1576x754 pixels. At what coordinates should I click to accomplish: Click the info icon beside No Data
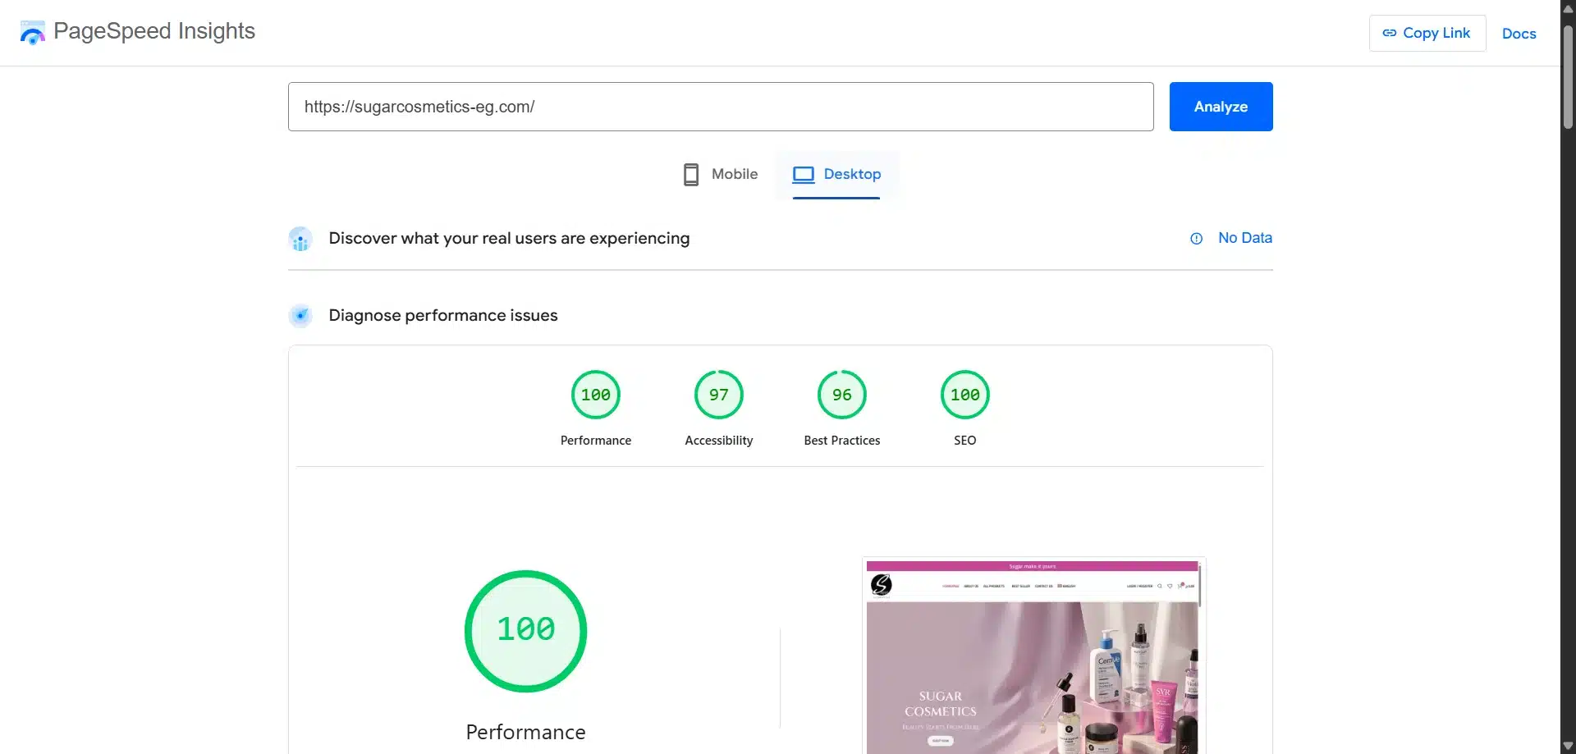[x=1197, y=238]
